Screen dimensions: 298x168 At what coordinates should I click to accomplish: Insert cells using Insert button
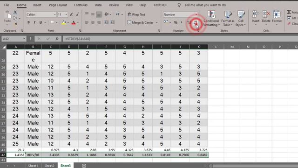pos(256,19)
